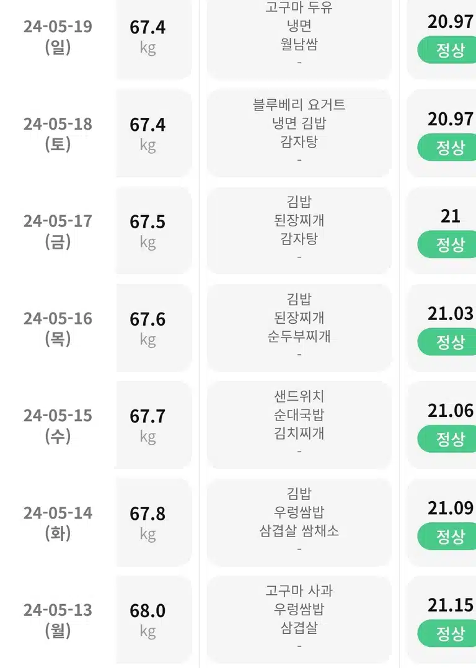
Task: Open the 67.6 kg weight card
Action: click(x=154, y=328)
